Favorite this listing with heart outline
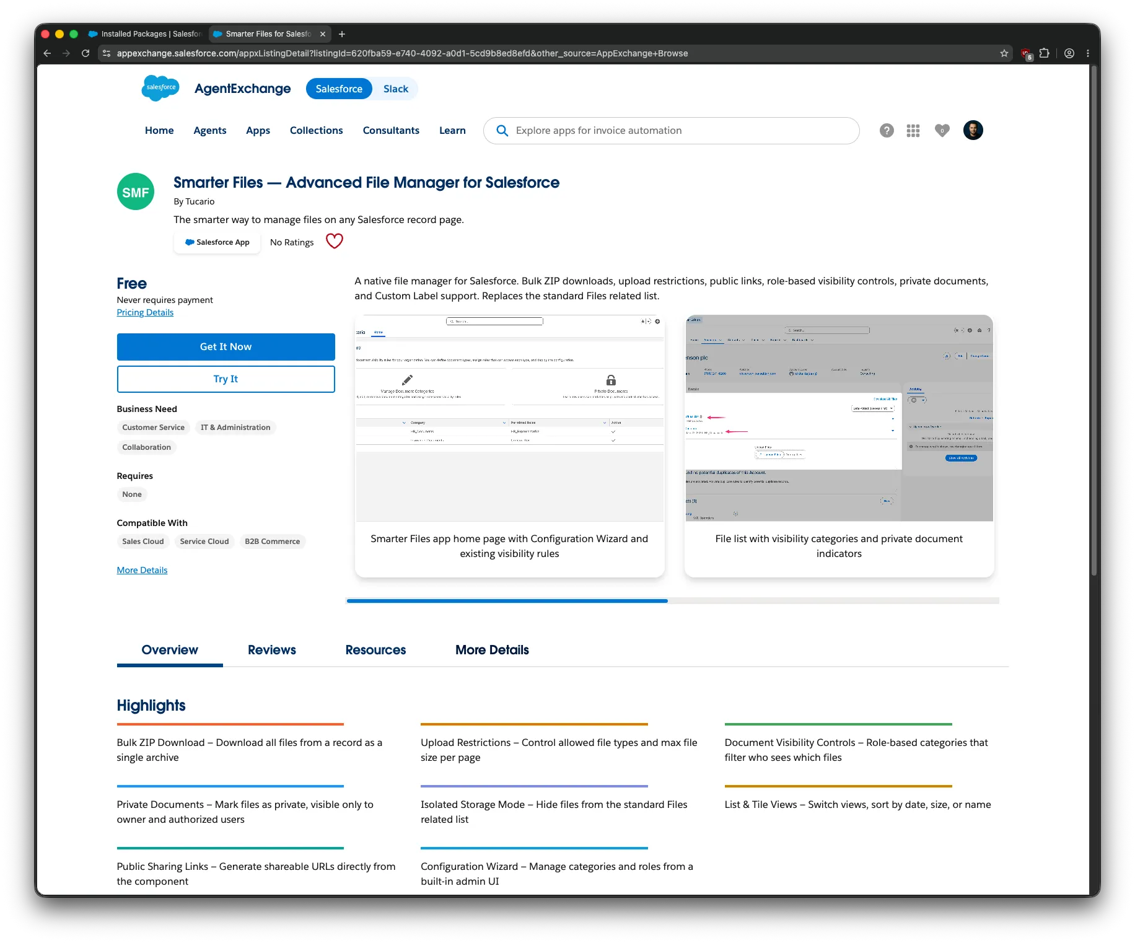The height and width of the screenshot is (943, 1135). pyautogui.click(x=335, y=241)
